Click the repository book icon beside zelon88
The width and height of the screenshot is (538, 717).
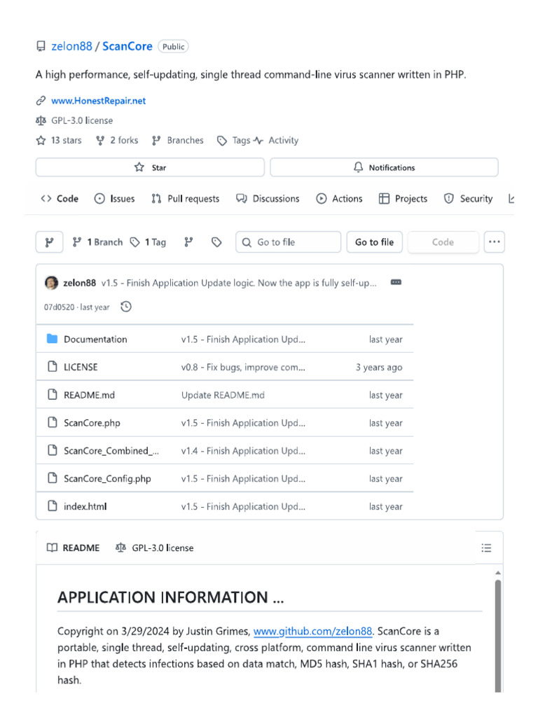[x=41, y=46]
